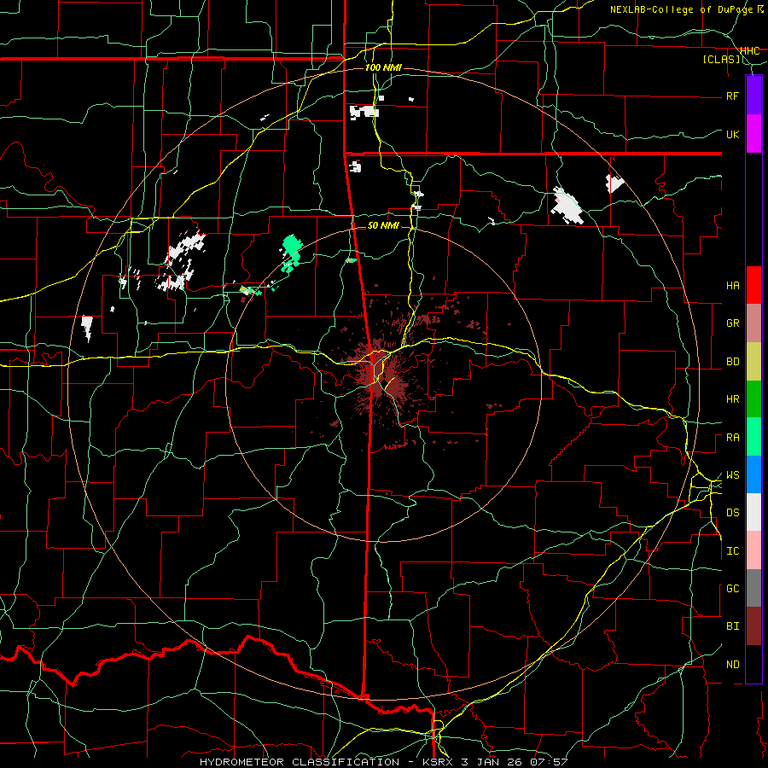Click the RF legend label
Viewport: 768px width, 768px height.
pos(732,96)
